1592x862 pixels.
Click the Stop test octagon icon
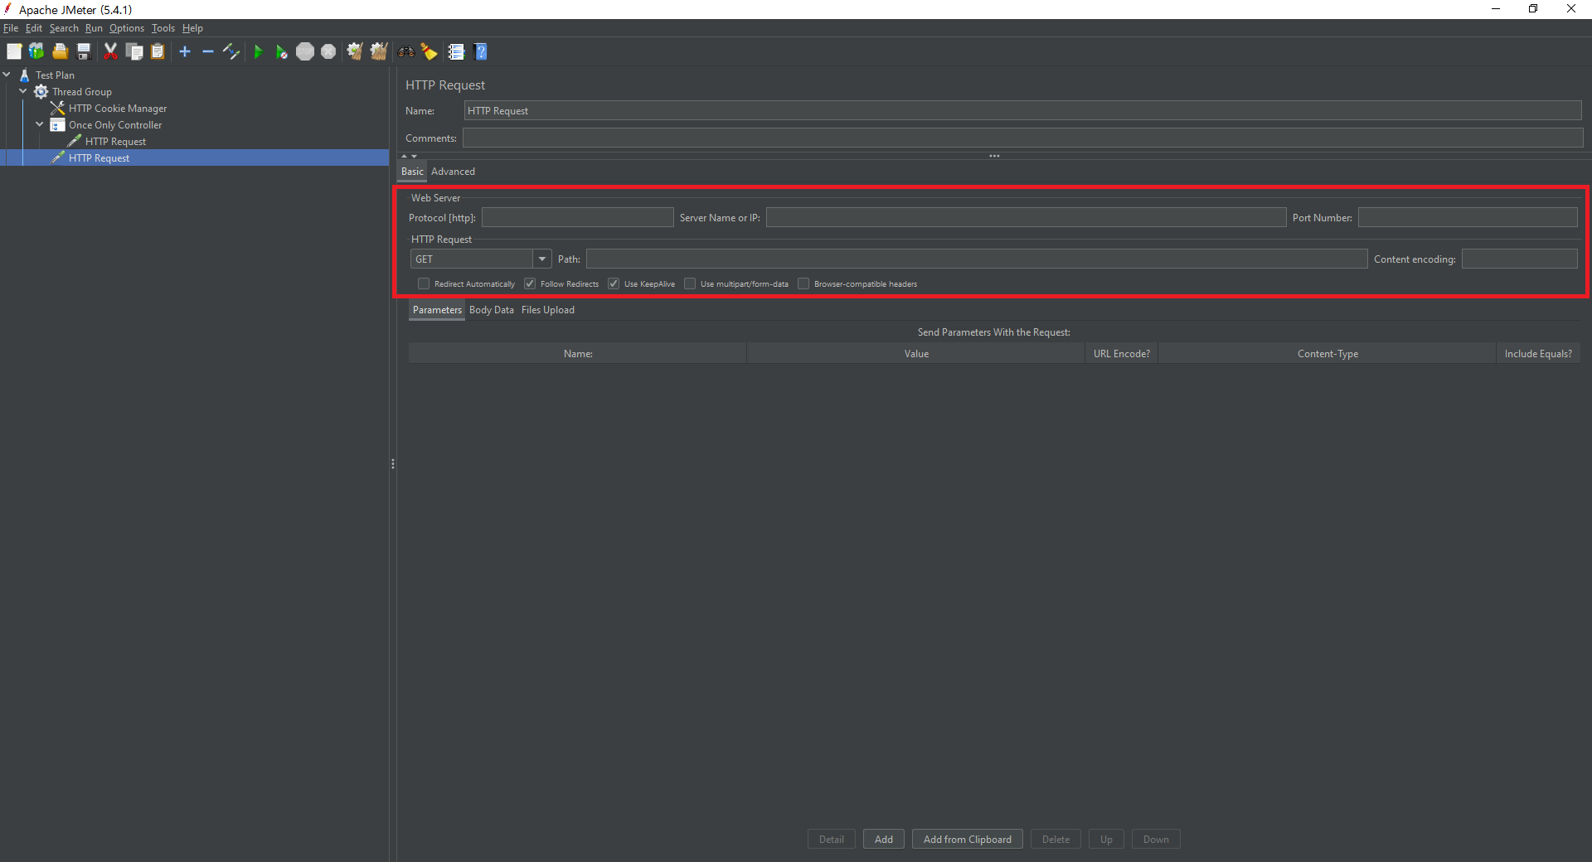(305, 51)
